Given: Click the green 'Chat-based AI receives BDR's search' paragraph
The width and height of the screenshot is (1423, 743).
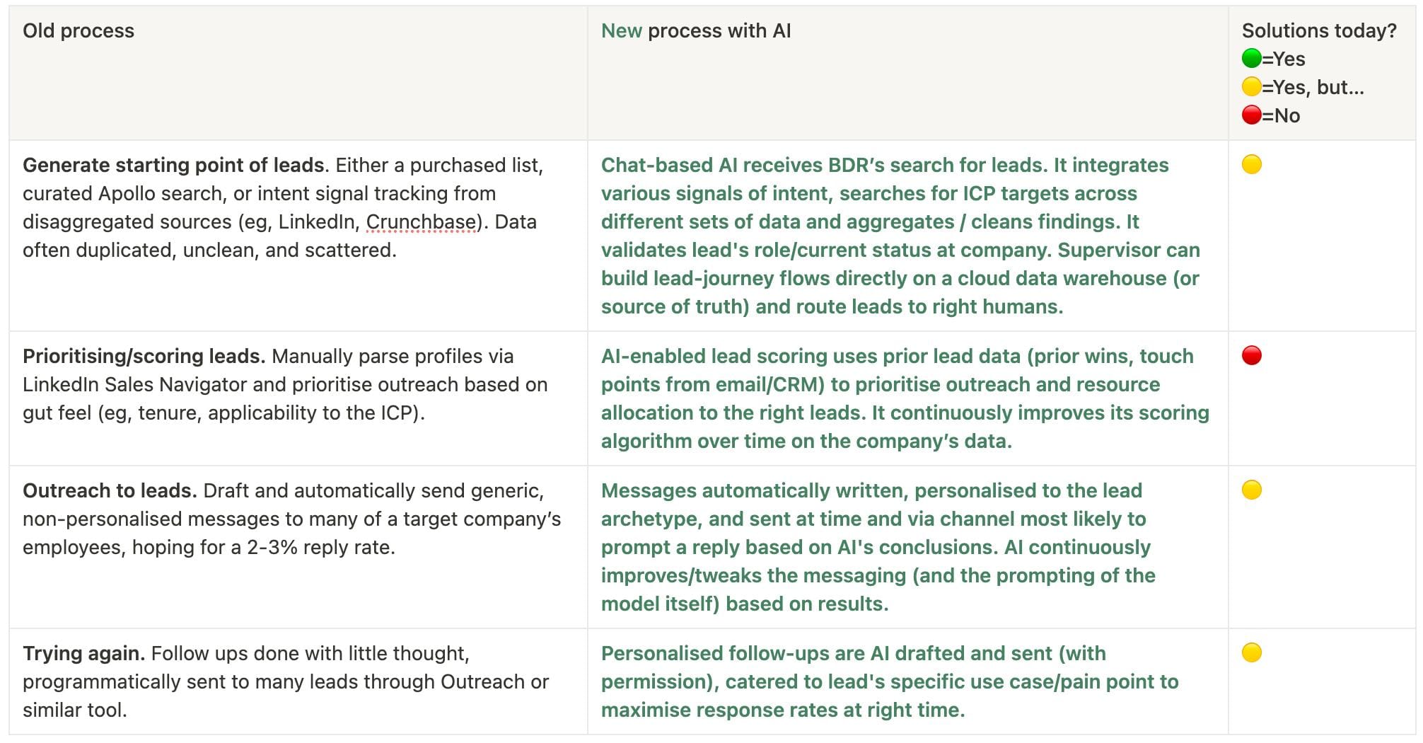Looking at the screenshot, I should [900, 236].
